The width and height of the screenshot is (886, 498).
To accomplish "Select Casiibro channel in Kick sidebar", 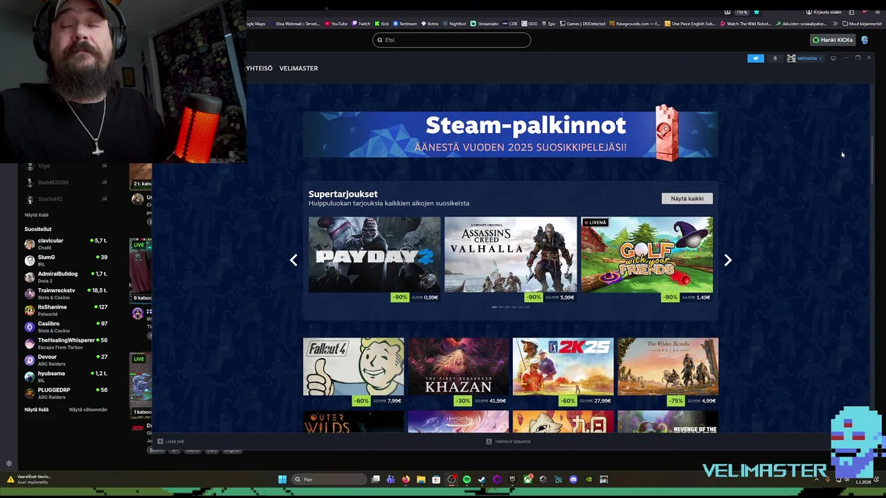I will coord(66,326).
